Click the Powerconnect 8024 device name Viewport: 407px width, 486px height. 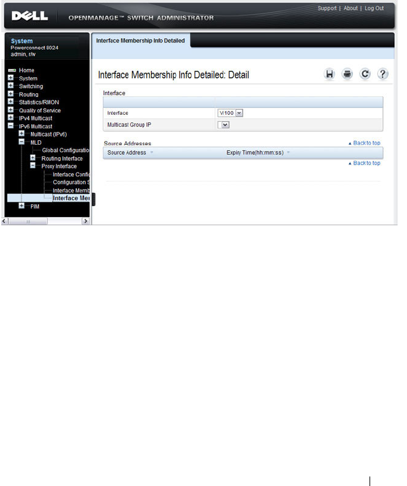tap(34, 48)
